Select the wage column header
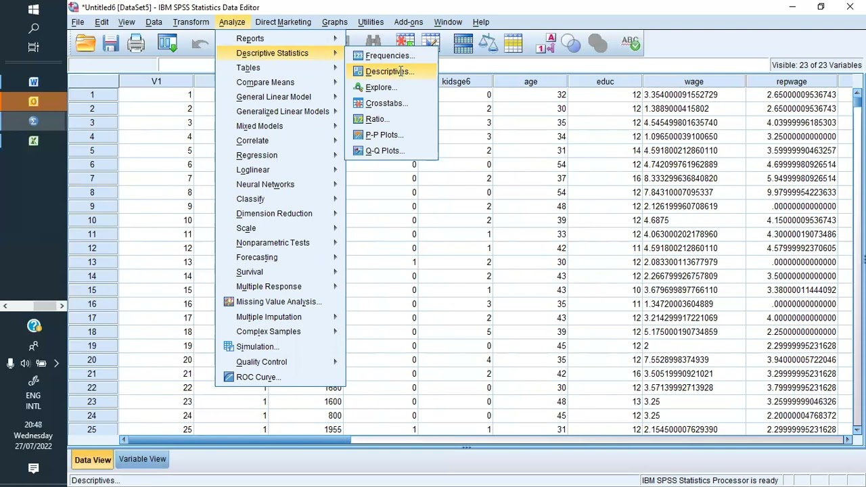 (693, 81)
